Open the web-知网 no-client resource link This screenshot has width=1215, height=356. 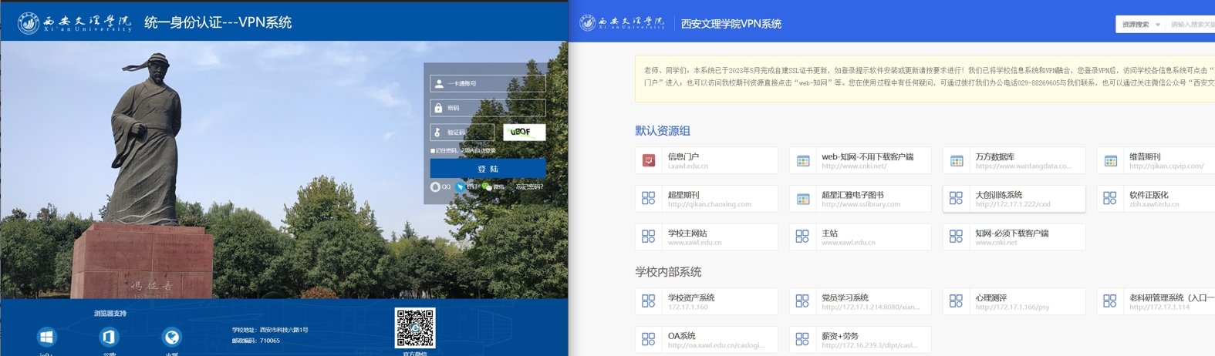pyautogui.click(x=859, y=160)
